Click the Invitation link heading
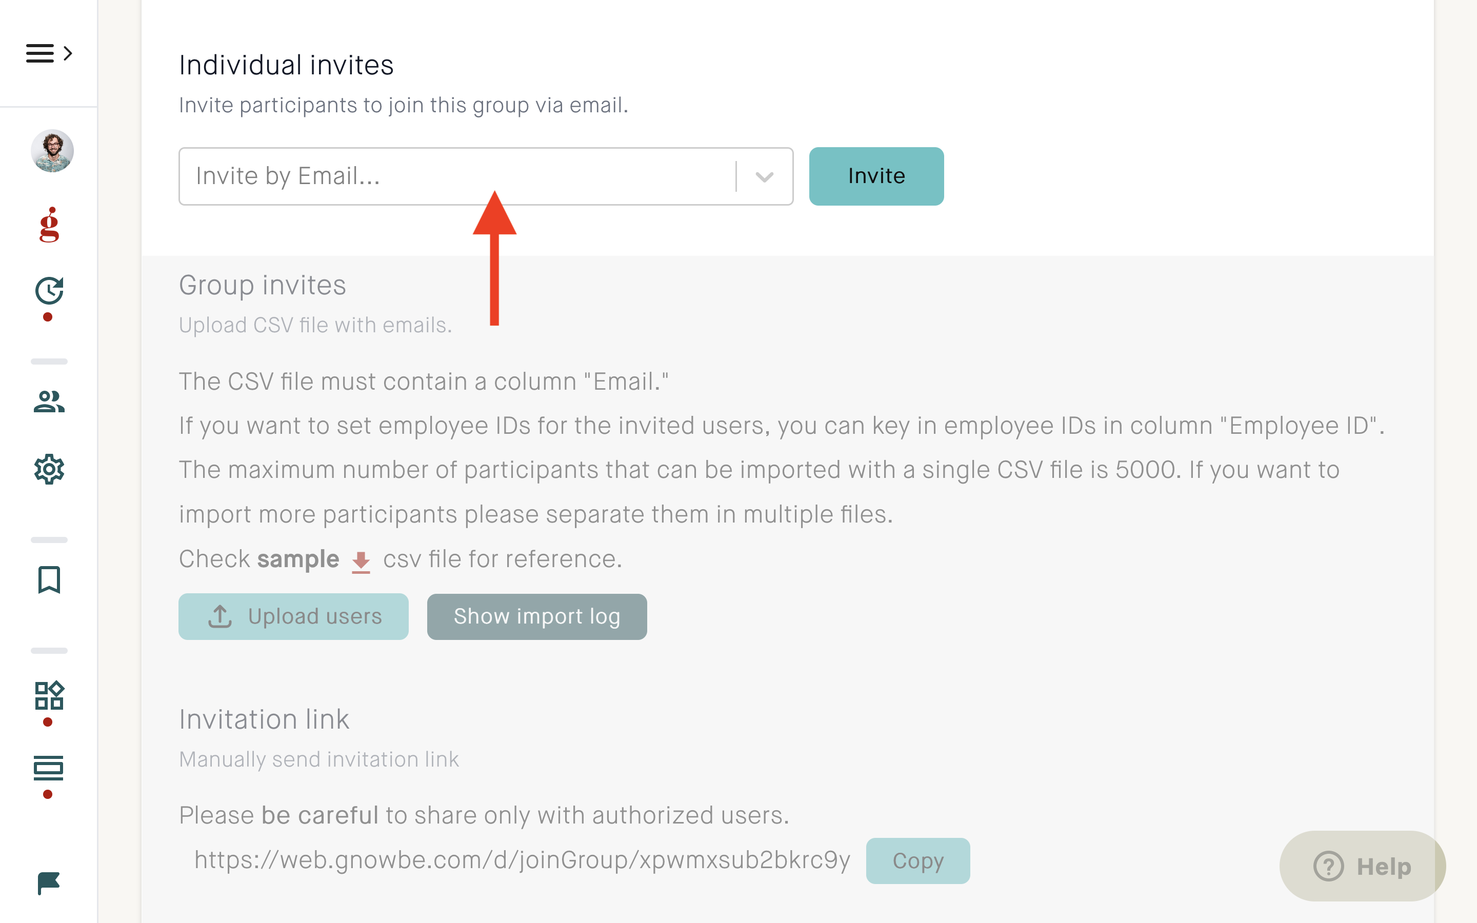The width and height of the screenshot is (1477, 923). tap(264, 720)
